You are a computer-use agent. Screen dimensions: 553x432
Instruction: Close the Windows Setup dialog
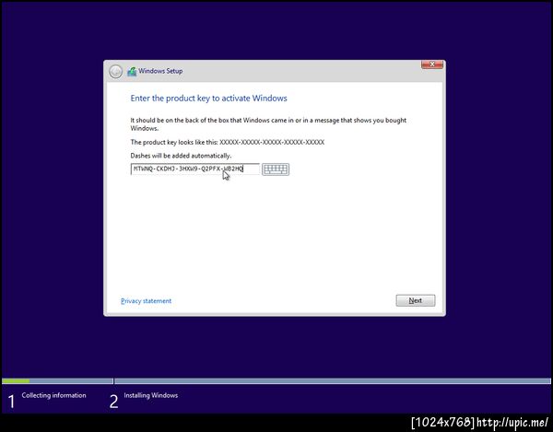[432, 64]
